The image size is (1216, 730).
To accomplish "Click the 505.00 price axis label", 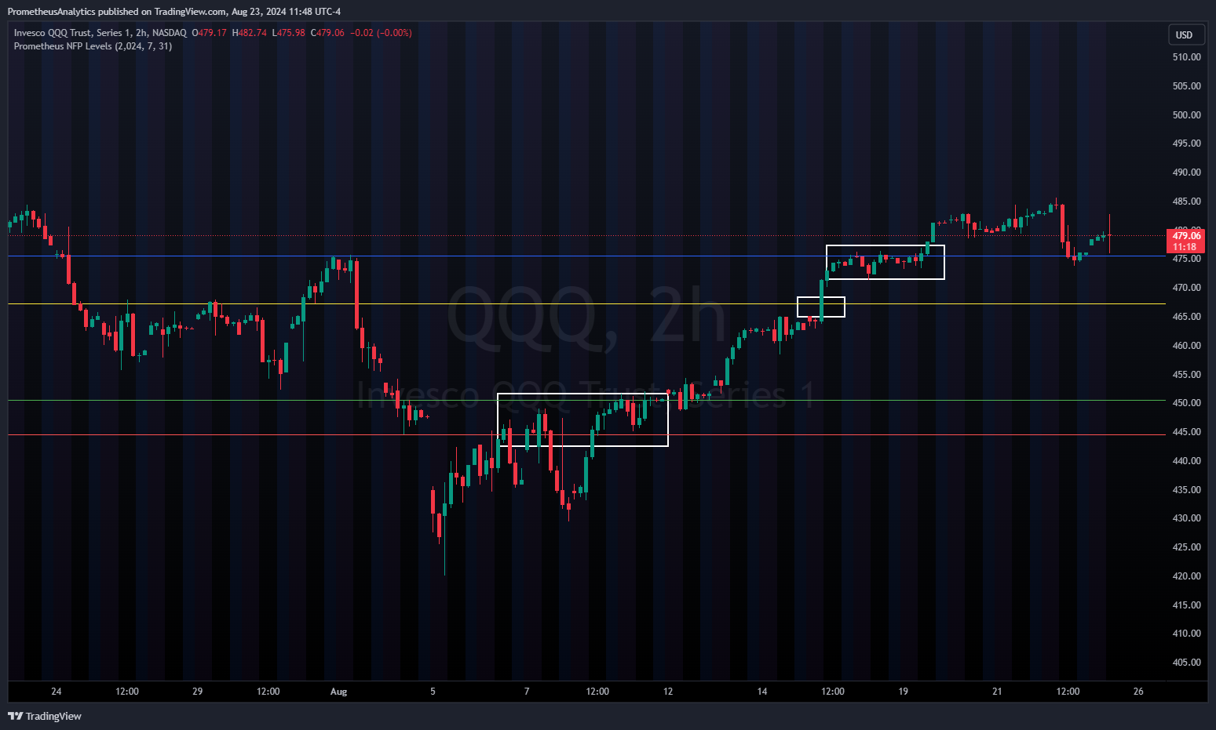I will 1186,86.
